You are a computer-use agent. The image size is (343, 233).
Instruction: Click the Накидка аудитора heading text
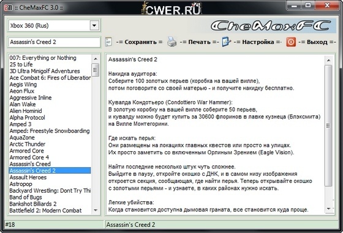point(132,74)
